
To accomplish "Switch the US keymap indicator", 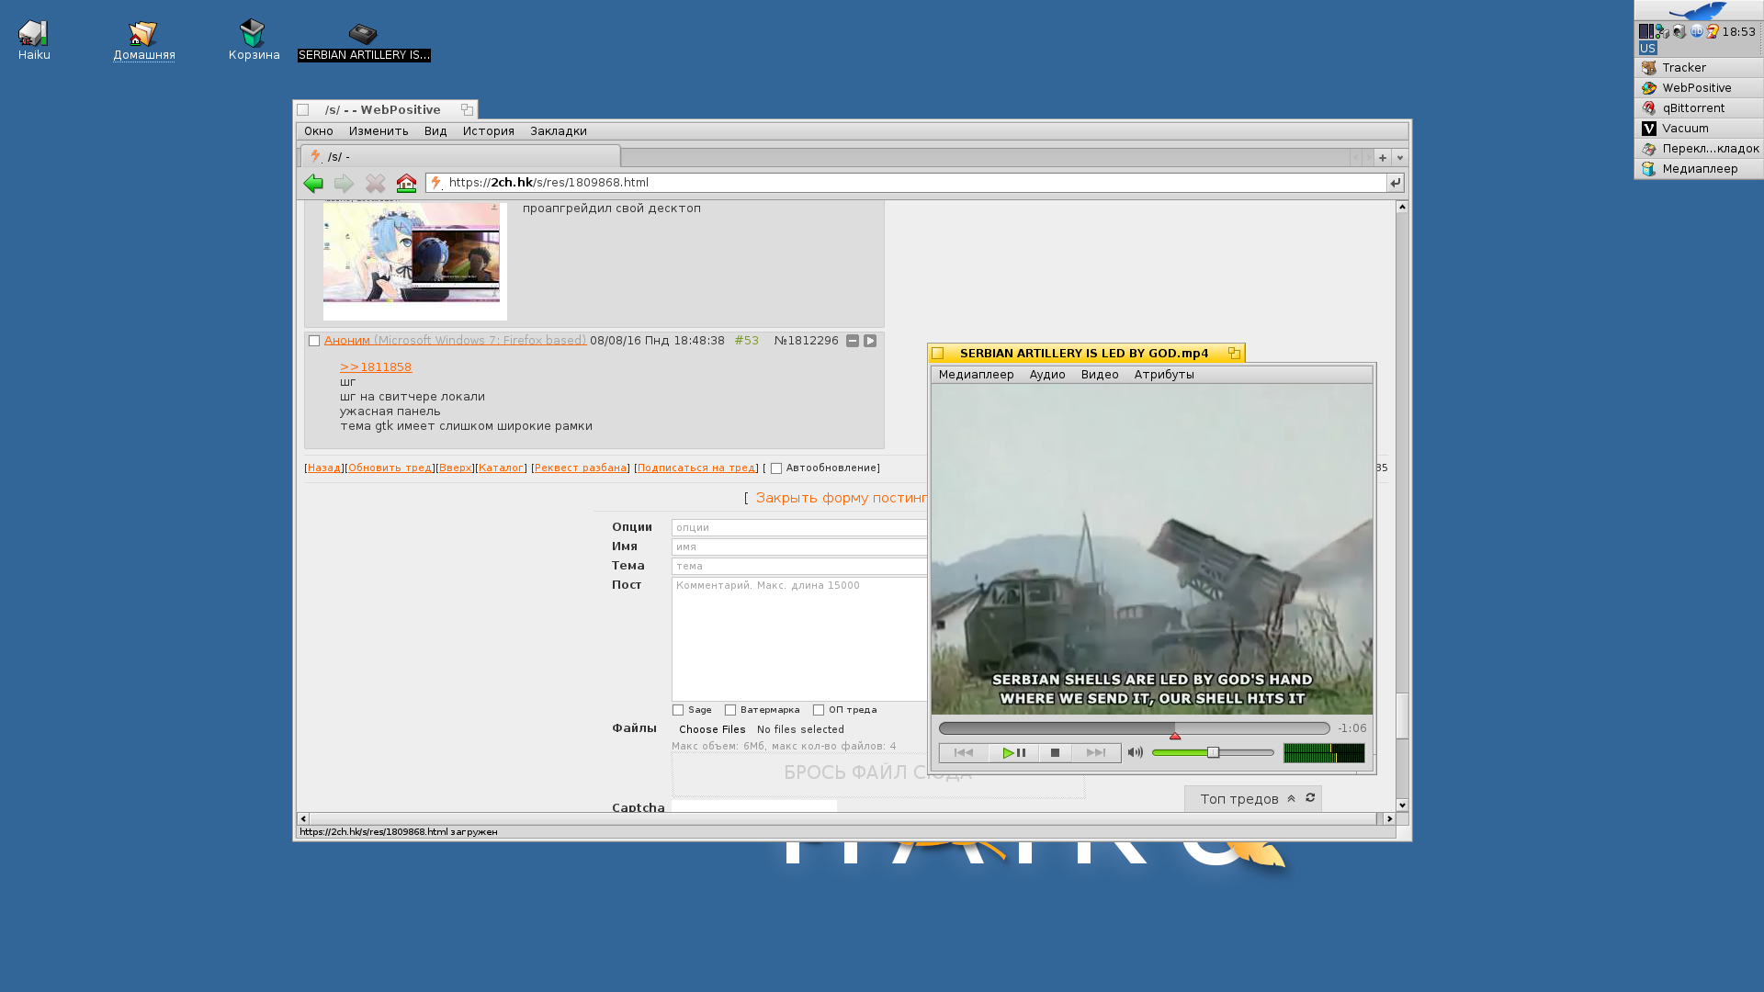I will (x=1647, y=48).
